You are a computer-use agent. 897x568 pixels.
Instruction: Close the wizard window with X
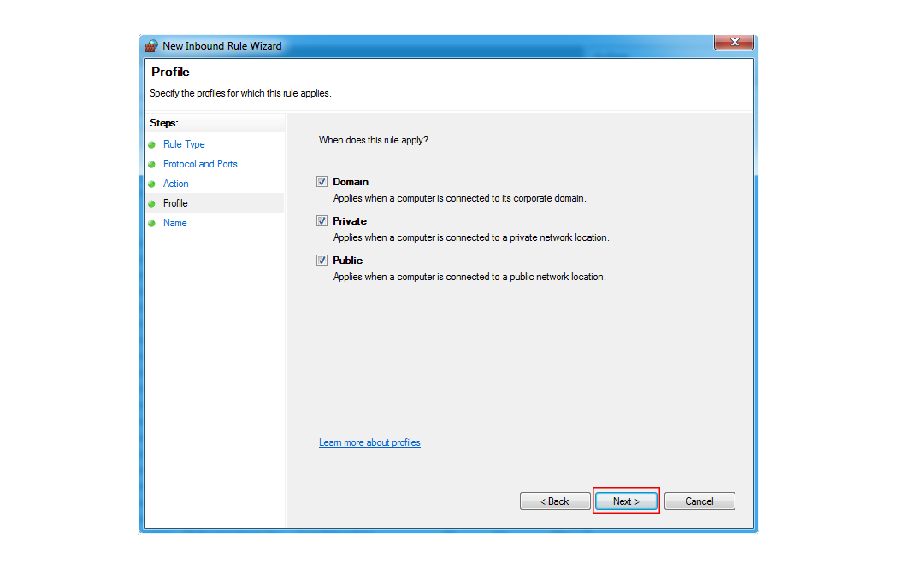point(733,42)
